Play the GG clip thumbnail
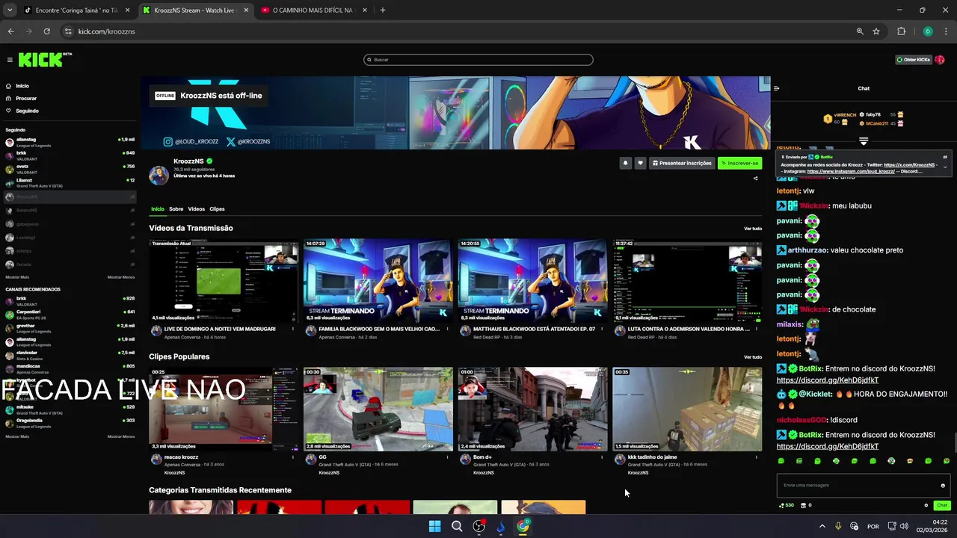Image resolution: width=957 pixels, height=538 pixels. [378, 409]
